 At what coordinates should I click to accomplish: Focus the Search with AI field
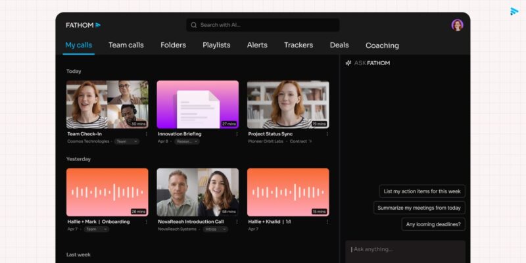tap(262, 25)
